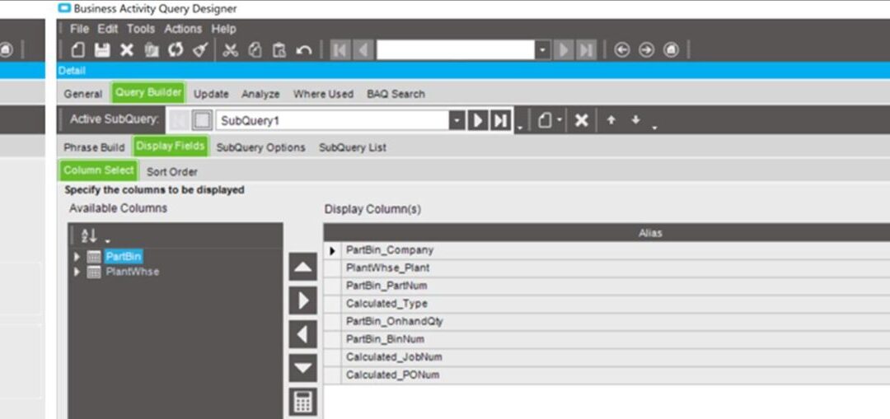Move display column down with the down triangle button
Screen dimensions: 890x419
pos(303,368)
